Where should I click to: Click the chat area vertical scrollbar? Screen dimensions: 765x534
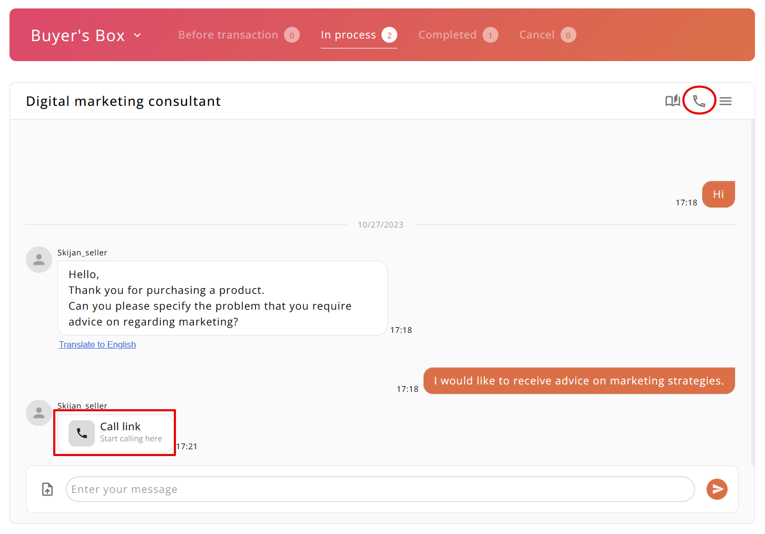pos(752,292)
